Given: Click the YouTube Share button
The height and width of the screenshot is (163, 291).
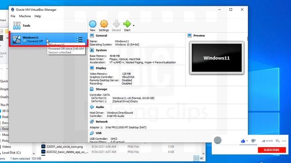Looking at the screenshot, I should click(267, 141).
